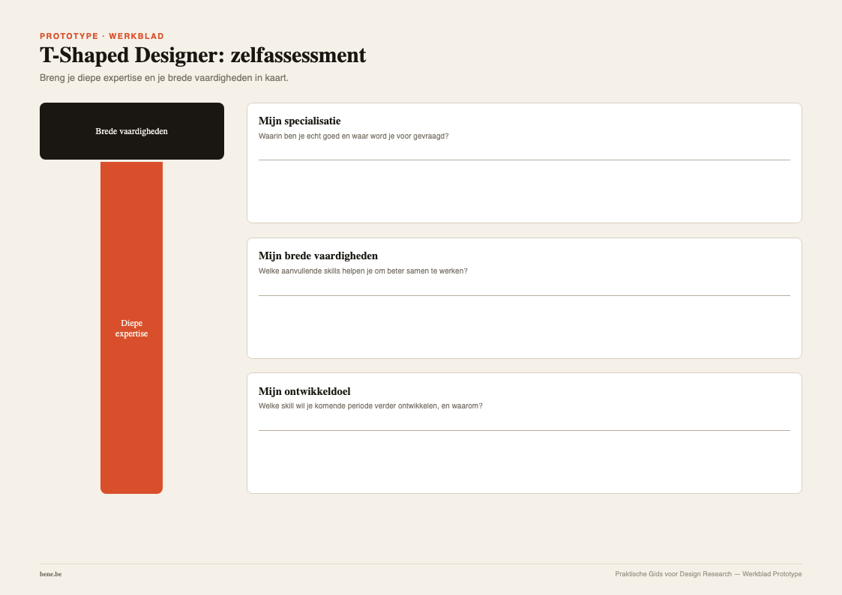Click the 'Mijn brede vaardigheden' heading

coord(318,256)
